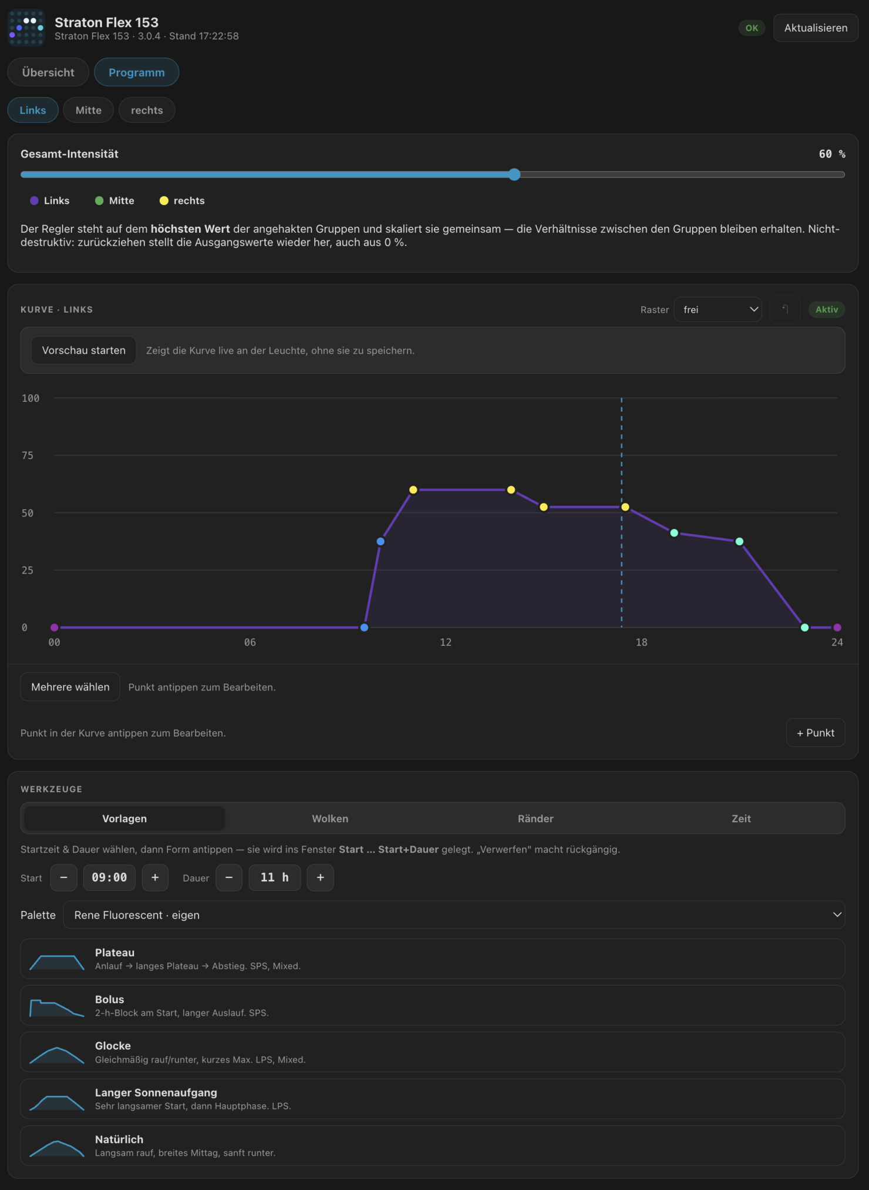This screenshot has width=869, height=1190.
Task: Increase Dauer with the plus button
Action: pyautogui.click(x=321, y=877)
